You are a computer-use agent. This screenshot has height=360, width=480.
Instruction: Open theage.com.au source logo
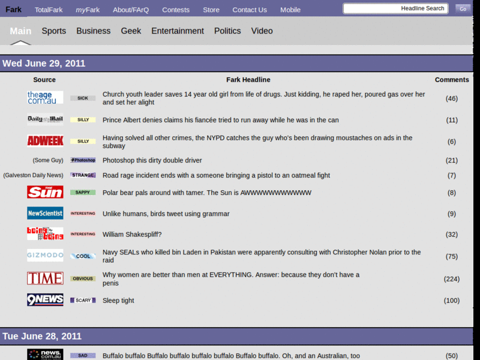(45, 98)
